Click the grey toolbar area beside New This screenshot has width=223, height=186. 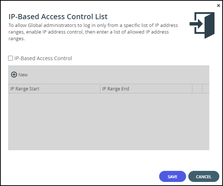pyautogui.click(x=118, y=75)
